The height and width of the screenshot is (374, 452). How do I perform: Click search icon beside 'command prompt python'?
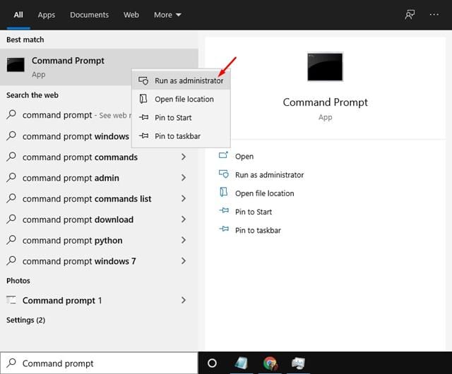click(11, 240)
